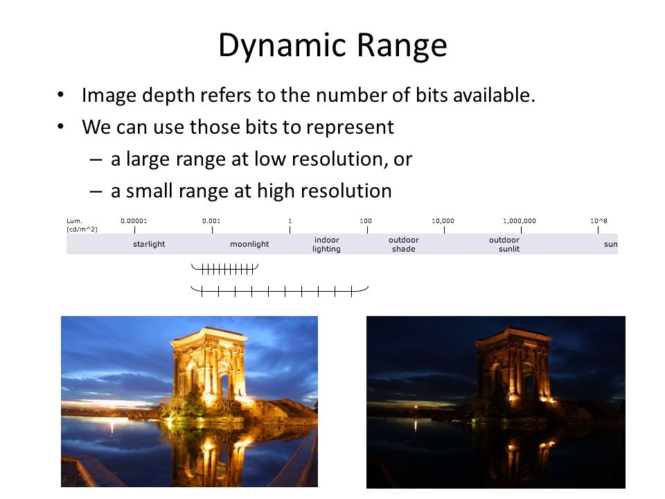
Task: Click the 'indoor lighting' scale label
Action: [326, 245]
